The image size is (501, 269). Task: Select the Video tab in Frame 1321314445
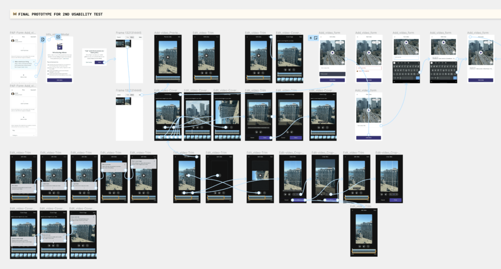tap(128, 37)
